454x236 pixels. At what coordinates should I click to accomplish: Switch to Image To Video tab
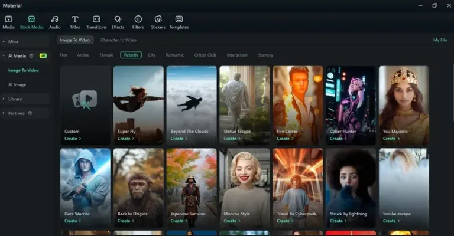point(75,40)
